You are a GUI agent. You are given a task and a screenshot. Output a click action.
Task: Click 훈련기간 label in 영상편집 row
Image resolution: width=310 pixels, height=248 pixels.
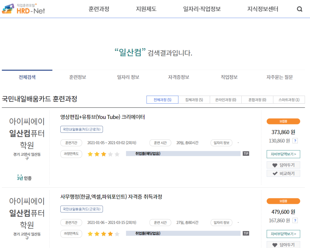tap(71, 143)
